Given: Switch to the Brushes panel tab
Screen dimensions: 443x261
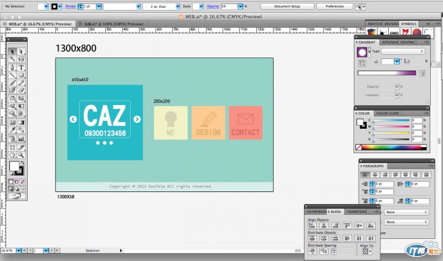Looking at the screenshot, I should [x=391, y=24].
